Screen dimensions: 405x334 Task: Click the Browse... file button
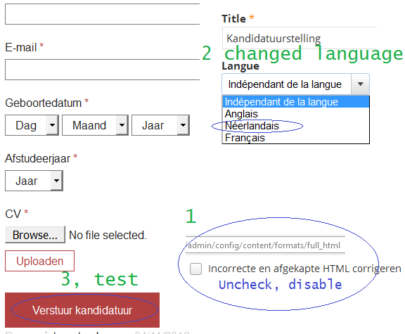pos(35,235)
